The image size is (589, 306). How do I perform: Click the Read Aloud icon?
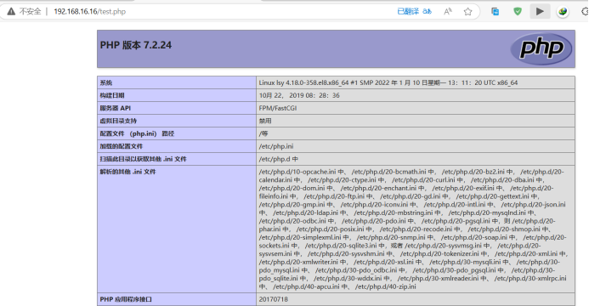pos(448,12)
